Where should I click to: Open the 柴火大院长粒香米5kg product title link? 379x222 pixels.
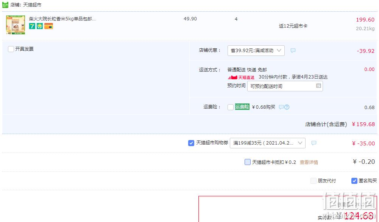62,19
